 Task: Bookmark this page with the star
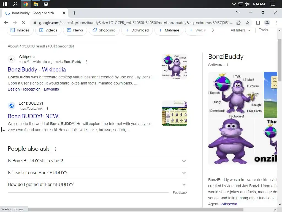pyautogui.click(x=247, y=23)
